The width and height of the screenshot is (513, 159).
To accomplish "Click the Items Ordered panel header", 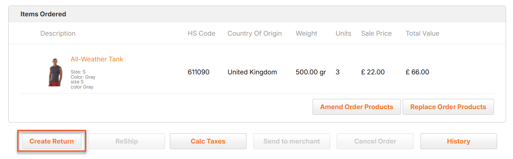I will 257,14.
